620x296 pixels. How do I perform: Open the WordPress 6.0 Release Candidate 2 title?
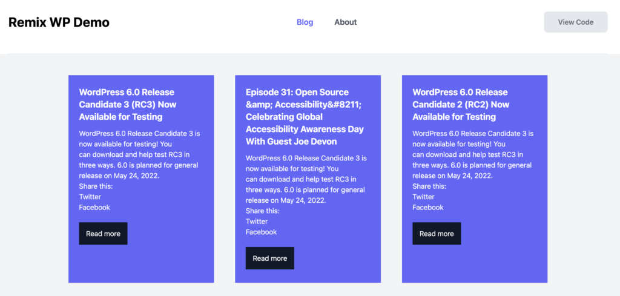(x=461, y=104)
